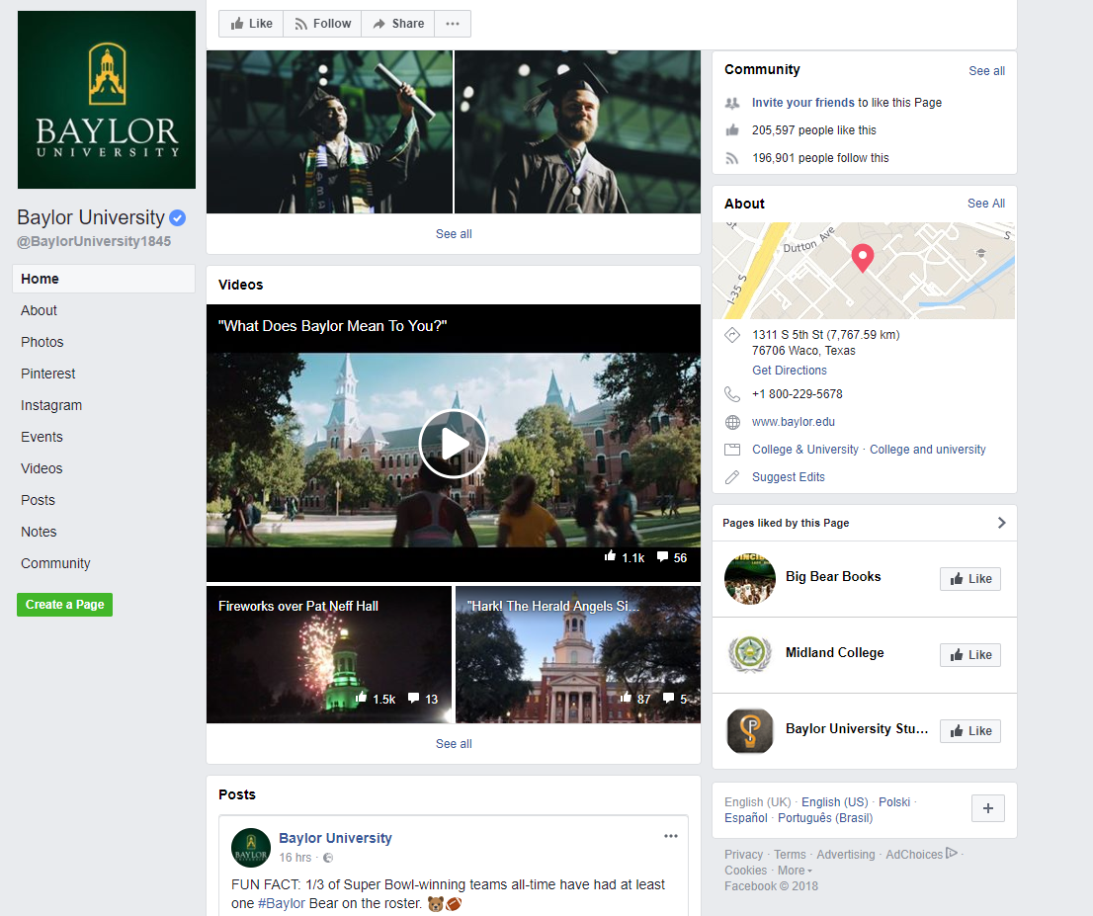
Task: See All in the About panel
Action: 985,204
